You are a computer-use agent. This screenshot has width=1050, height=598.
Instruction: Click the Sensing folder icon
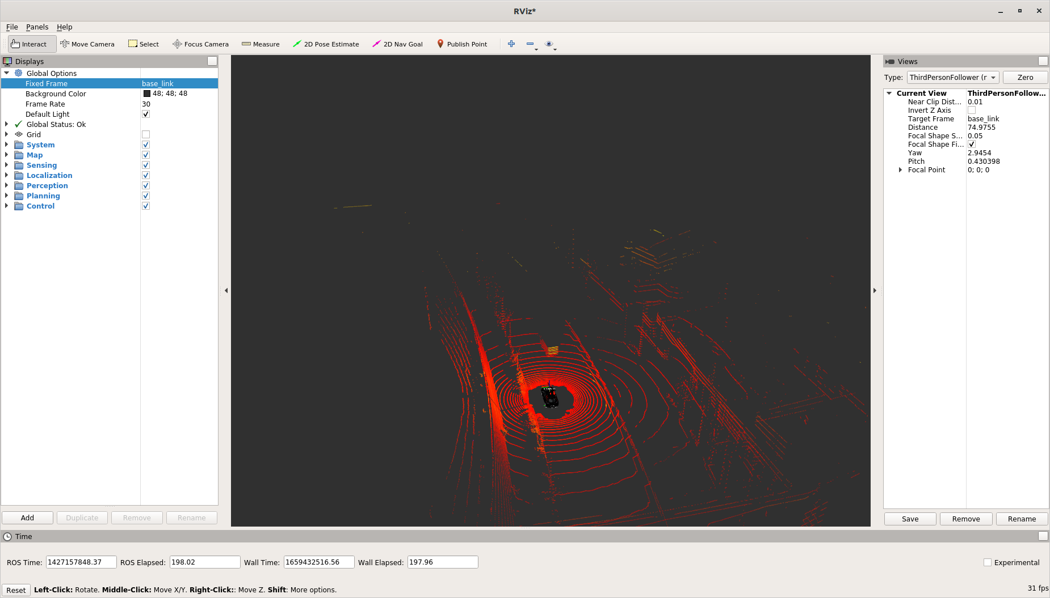19,165
